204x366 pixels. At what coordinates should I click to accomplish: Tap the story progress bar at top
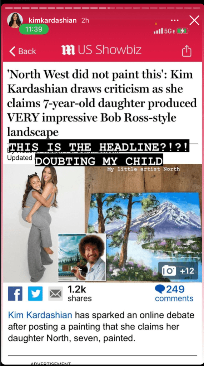(102, 8)
